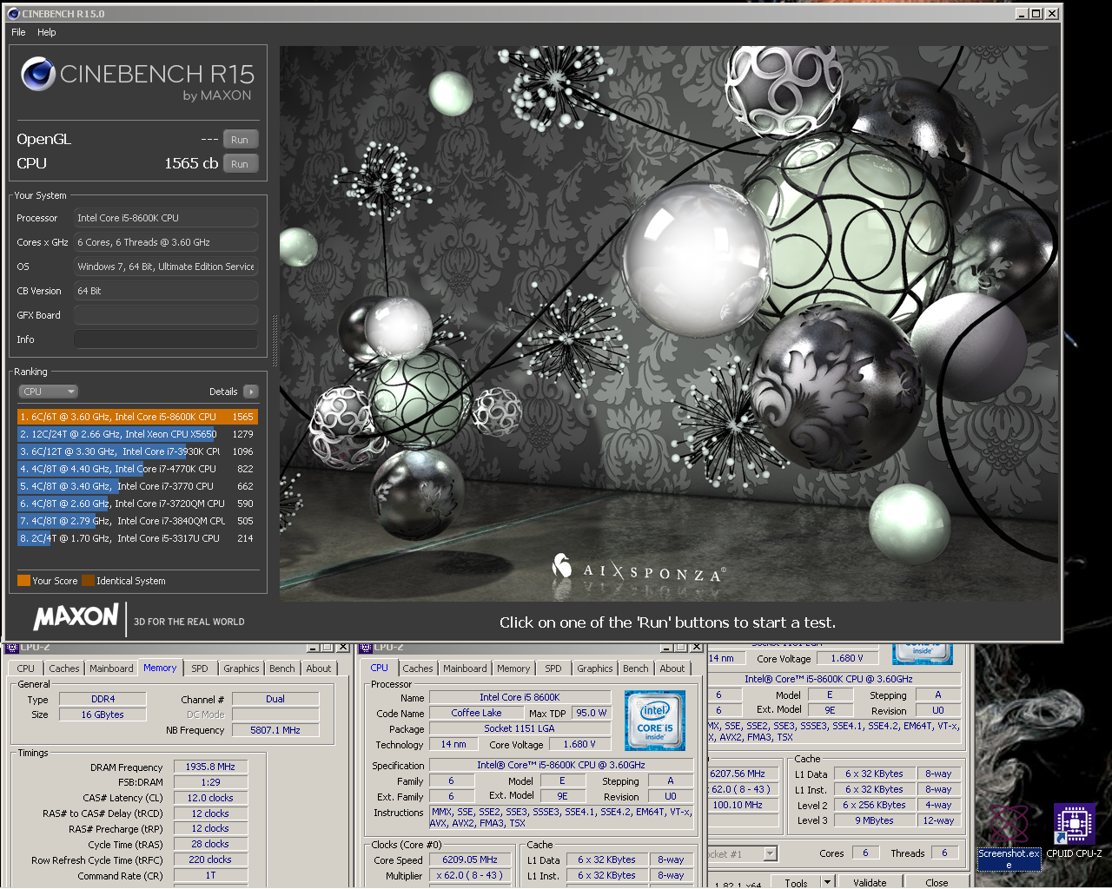Click the memory Size value 16 GBytes
This screenshot has width=1112, height=889.
pos(103,714)
